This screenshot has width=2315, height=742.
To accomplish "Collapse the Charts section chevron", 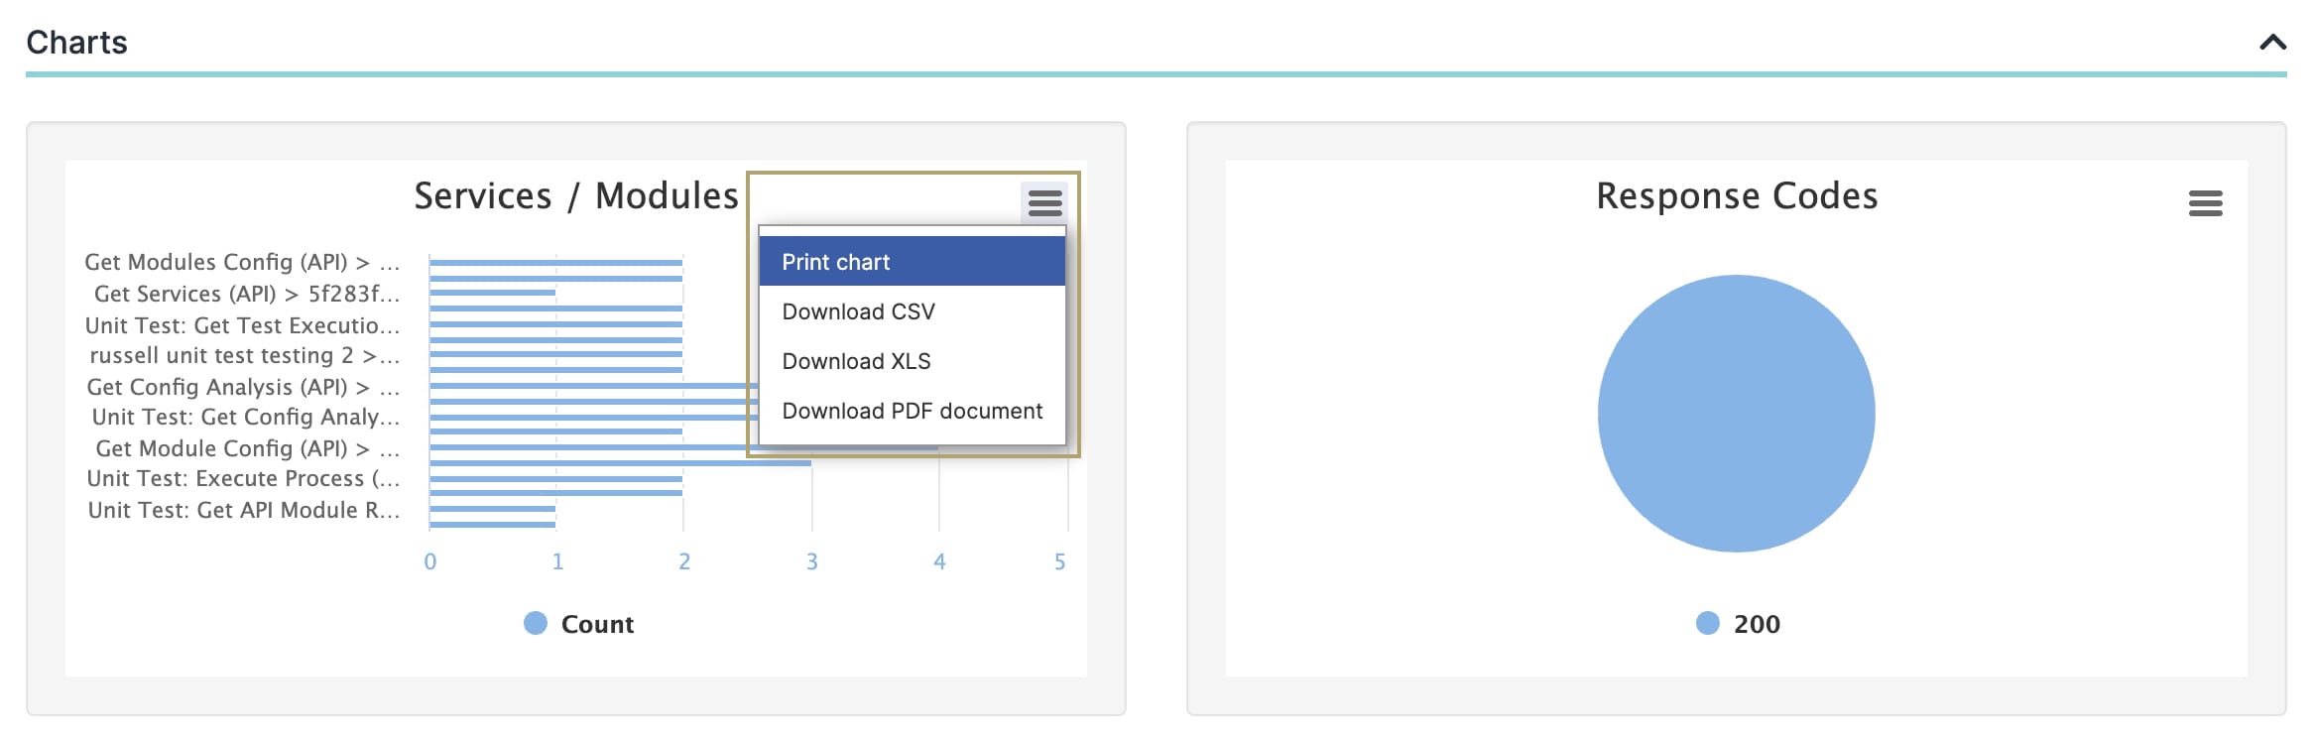I will point(2272,42).
